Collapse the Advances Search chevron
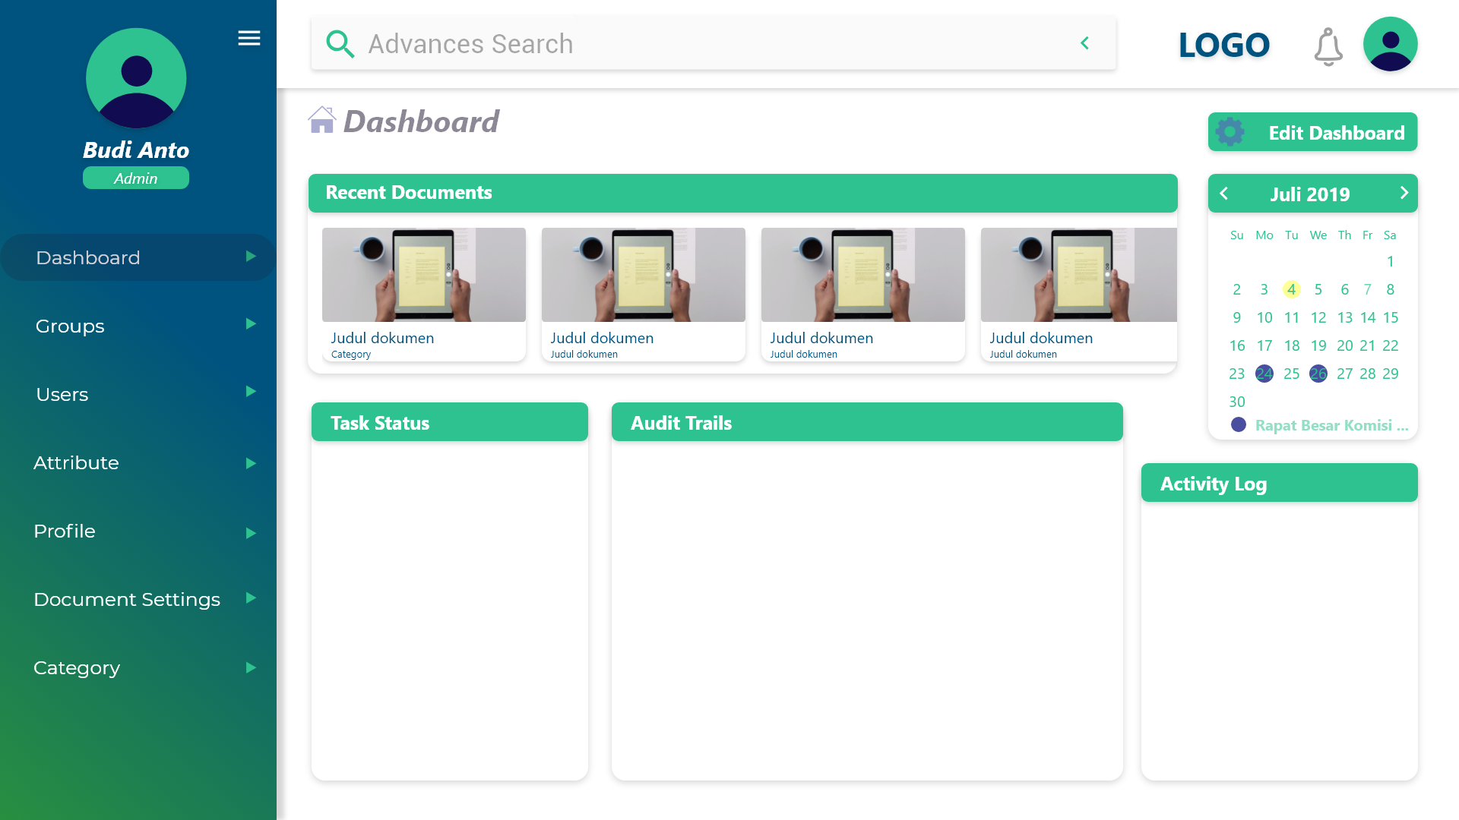The height and width of the screenshot is (820, 1459). click(x=1084, y=43)
